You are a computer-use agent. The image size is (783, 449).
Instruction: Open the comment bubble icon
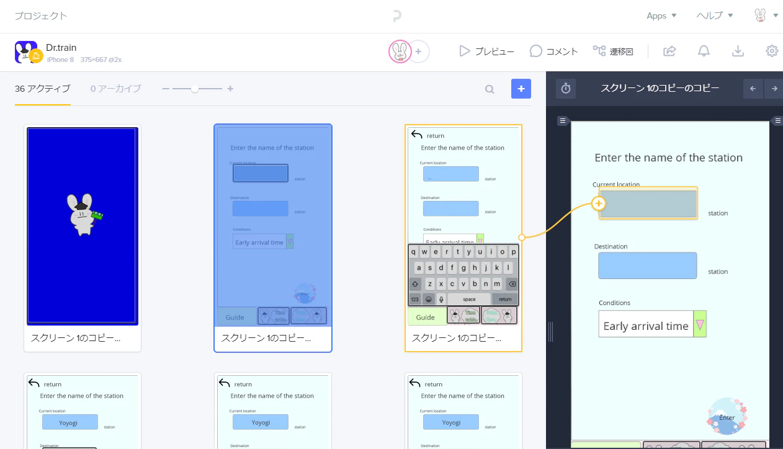point(536,51)
